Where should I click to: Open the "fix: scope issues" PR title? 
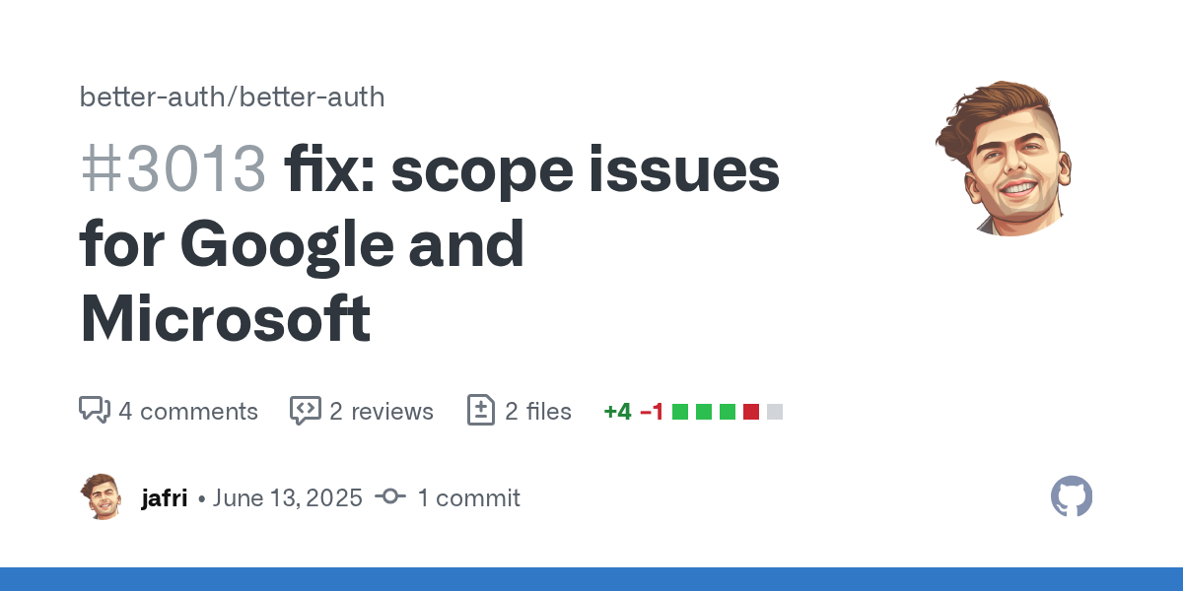point(532,169)
